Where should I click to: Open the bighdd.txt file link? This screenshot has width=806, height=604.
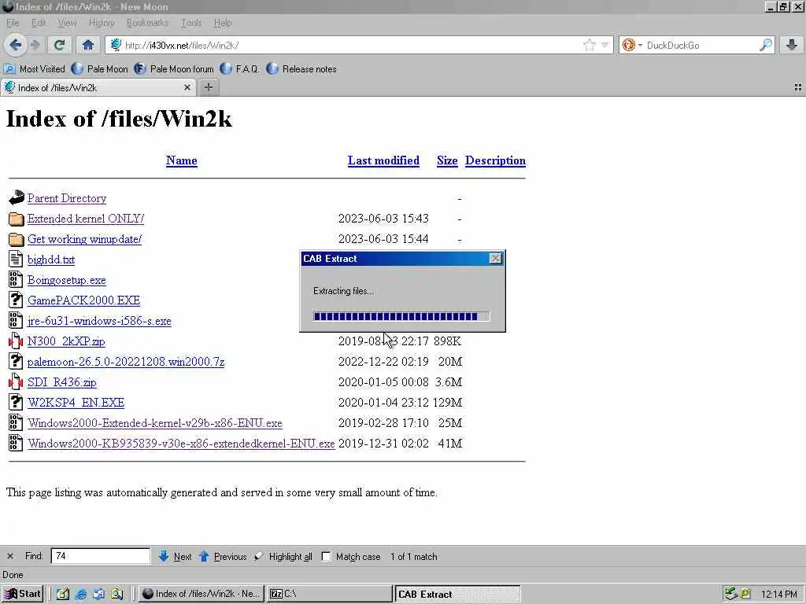pyautogui.click(x=51, y=260)
